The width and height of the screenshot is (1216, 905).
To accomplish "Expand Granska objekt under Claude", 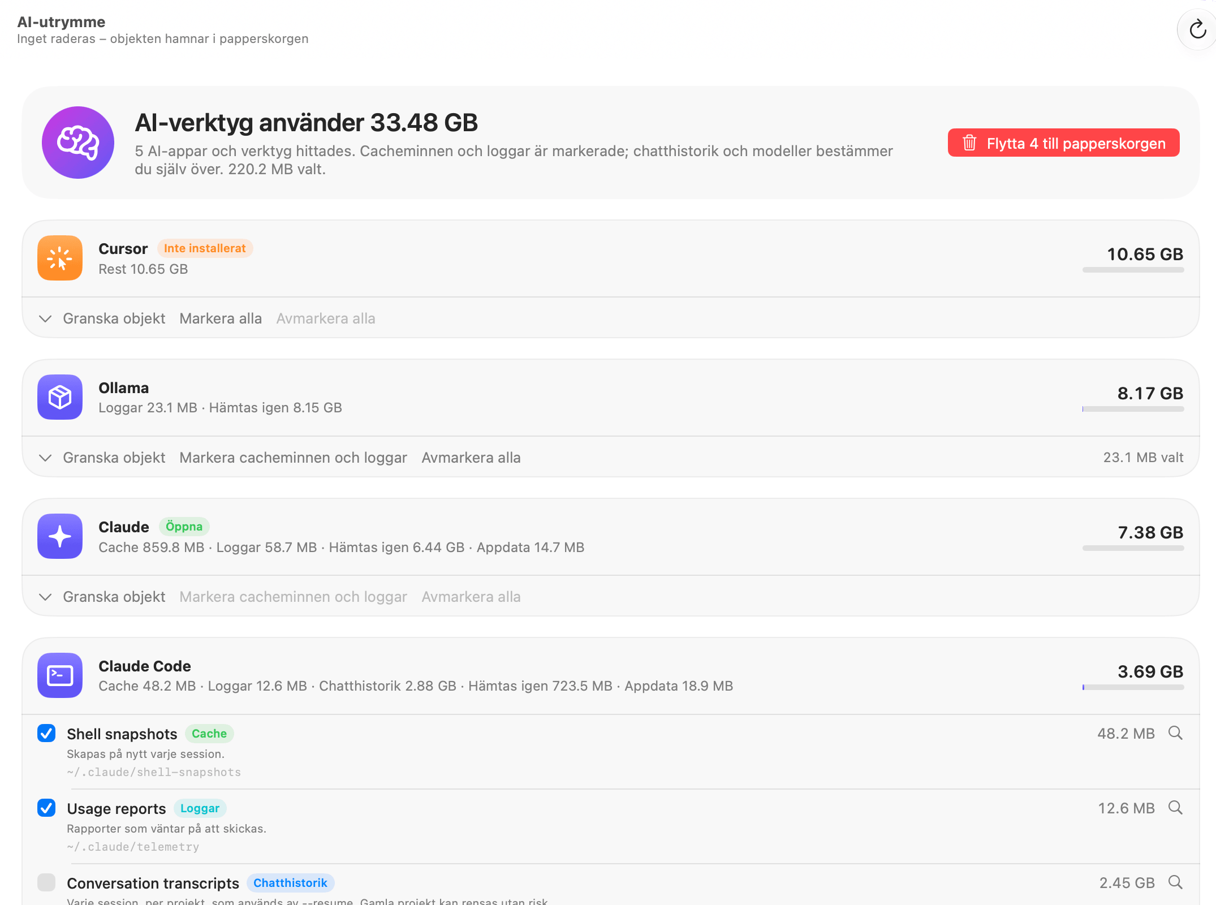I will pos(102,597).
